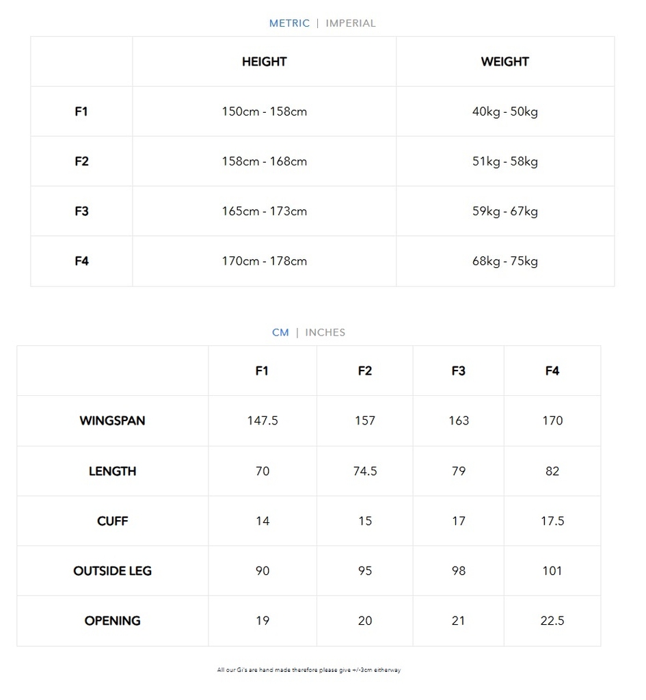
Task: Click the OUTSIDE LEG row label
Action: click(x=113, y=571)
